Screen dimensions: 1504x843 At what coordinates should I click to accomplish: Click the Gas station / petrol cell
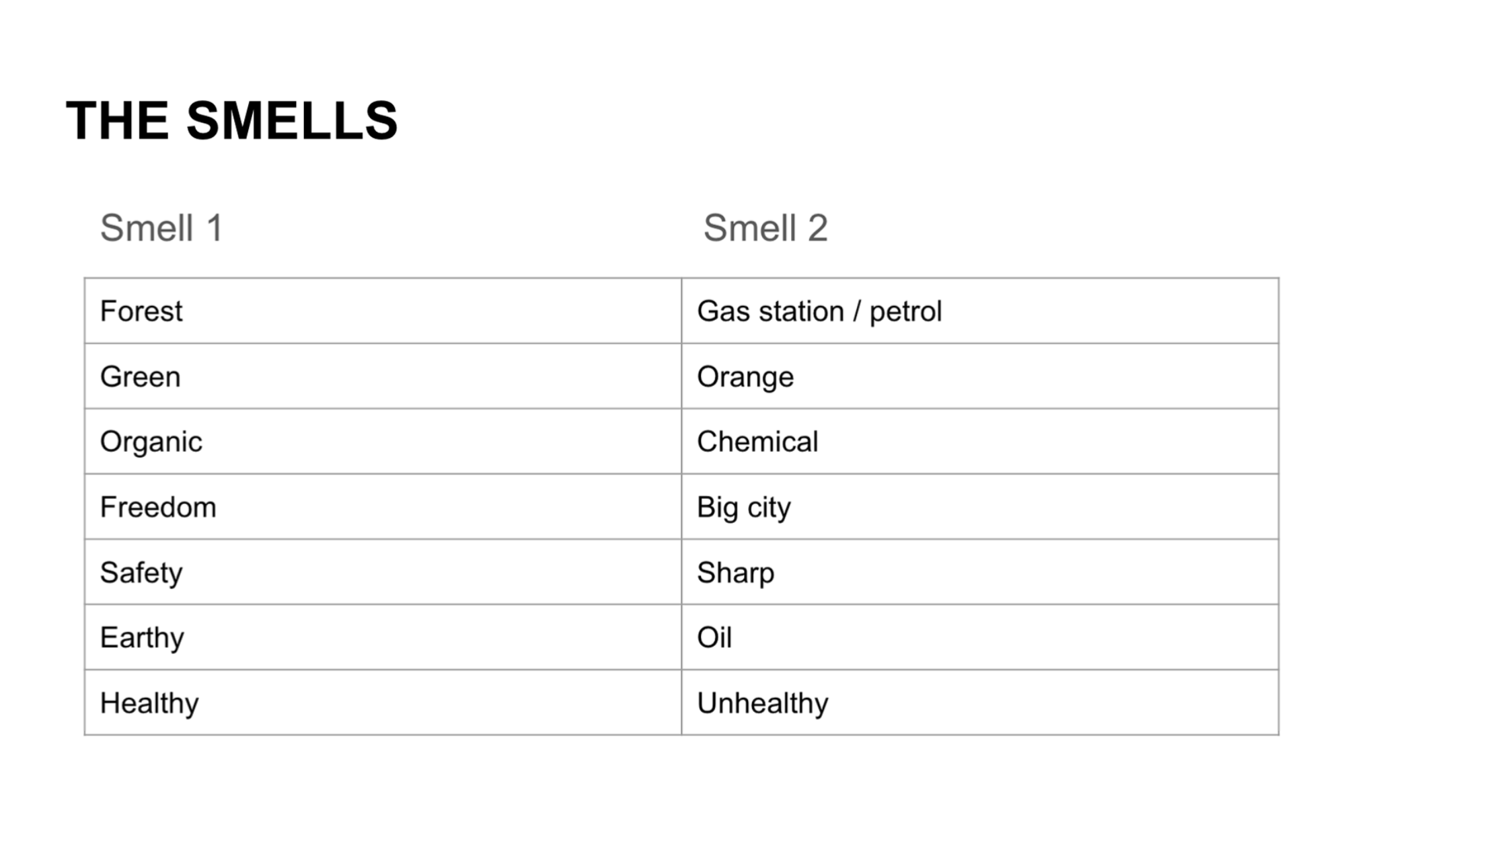980,311
